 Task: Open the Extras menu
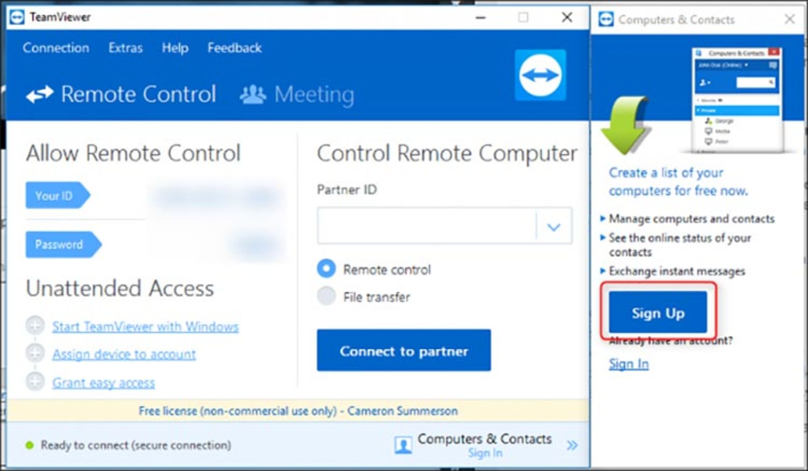(125, 48)
